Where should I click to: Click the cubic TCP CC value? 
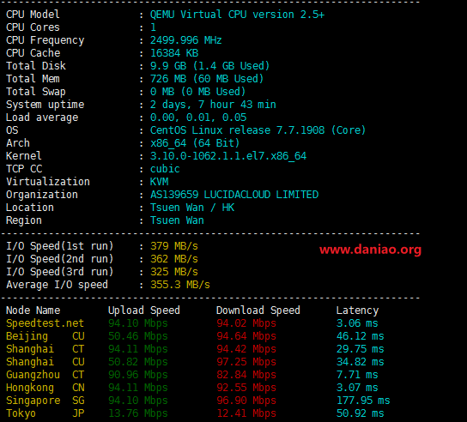tap(165, 169)
